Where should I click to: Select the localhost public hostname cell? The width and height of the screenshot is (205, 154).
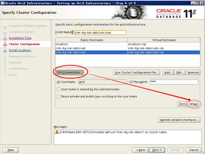tap(91, 44)
